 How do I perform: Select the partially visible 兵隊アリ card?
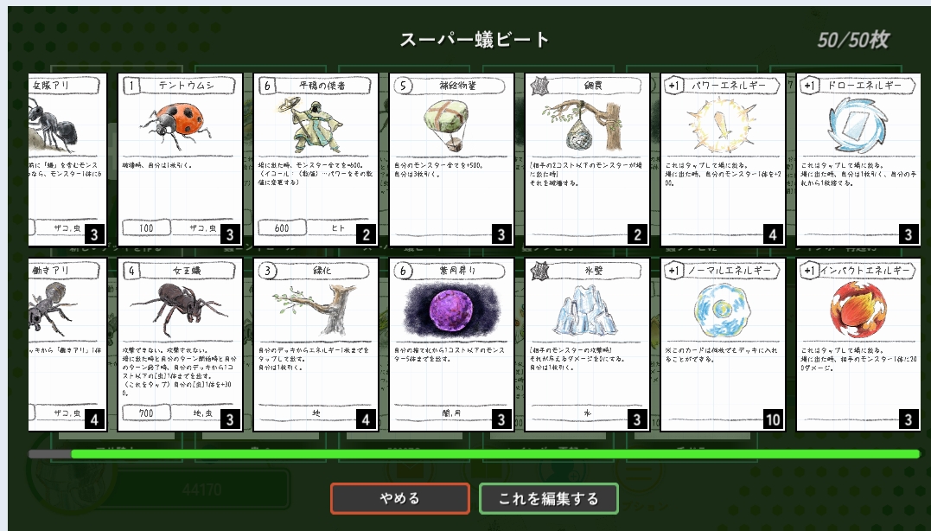pyautogui.click(x=67, y=159)
